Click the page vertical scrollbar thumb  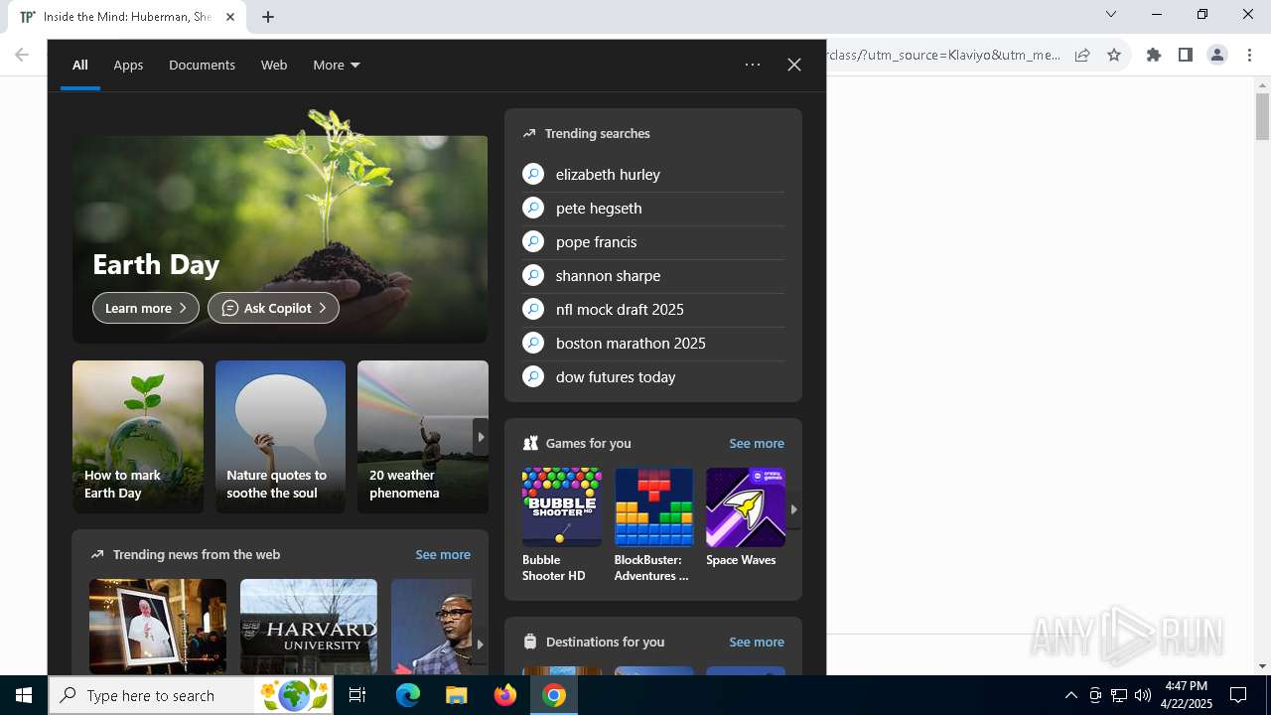[1262, 116]
